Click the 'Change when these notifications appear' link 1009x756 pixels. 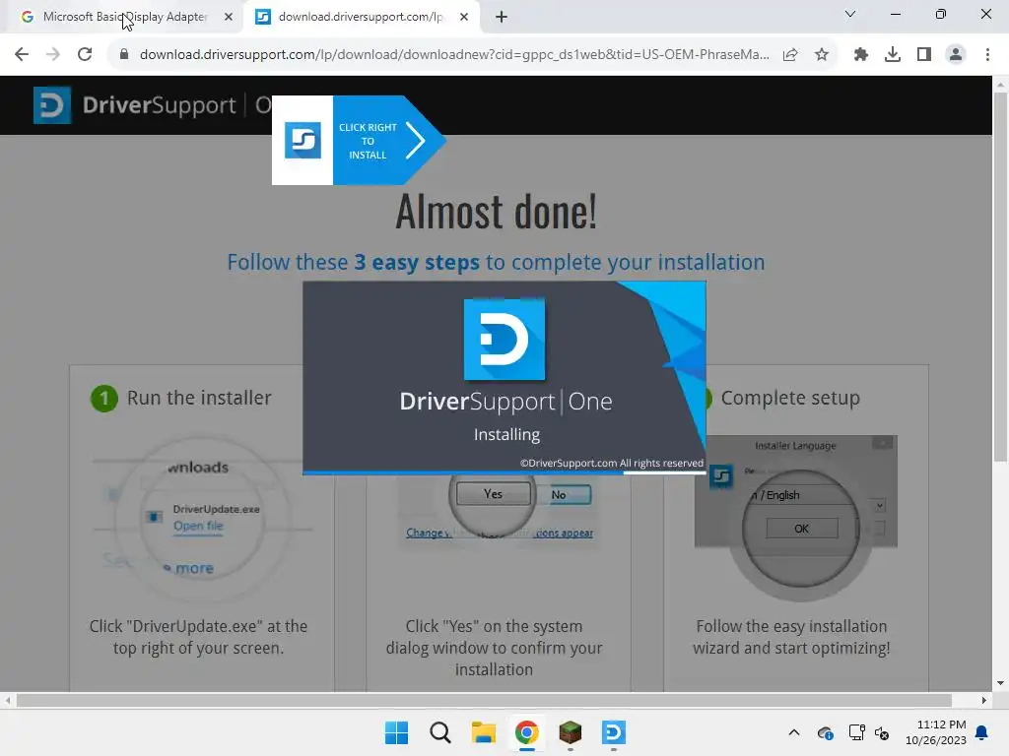(500, 533)
